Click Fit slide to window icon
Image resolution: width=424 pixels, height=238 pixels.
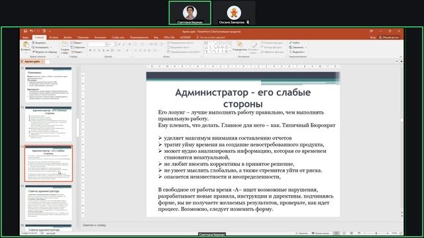[401, 233]
